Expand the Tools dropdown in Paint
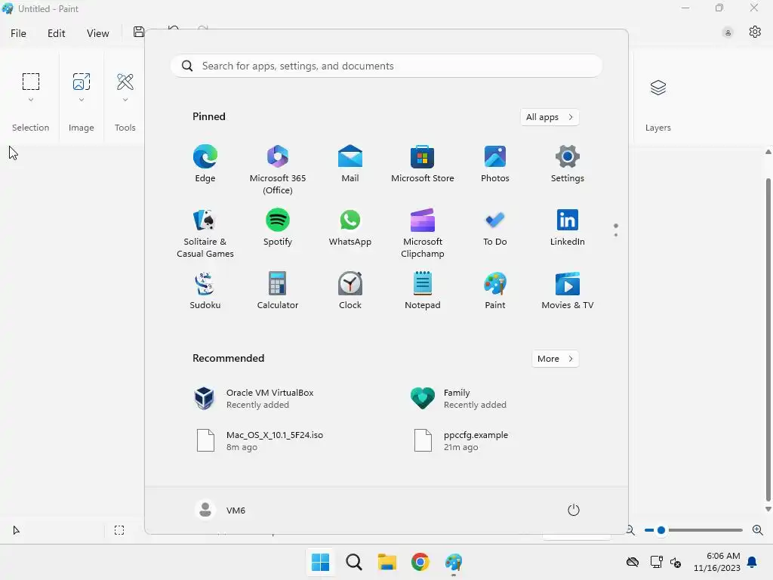 (125, 100)
